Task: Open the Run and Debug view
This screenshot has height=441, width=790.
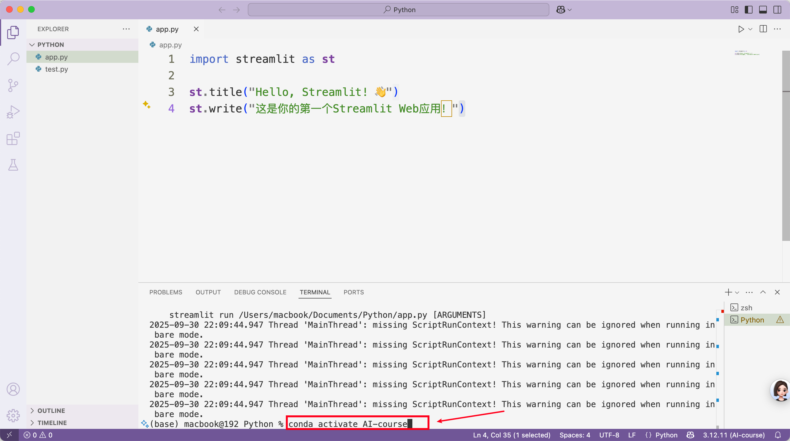Action: pos(13,112)
